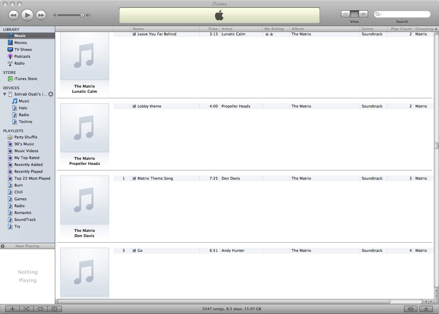Screen dimensions: 439x314
Task: Enable shuffle playback
Action: (26, 309)
